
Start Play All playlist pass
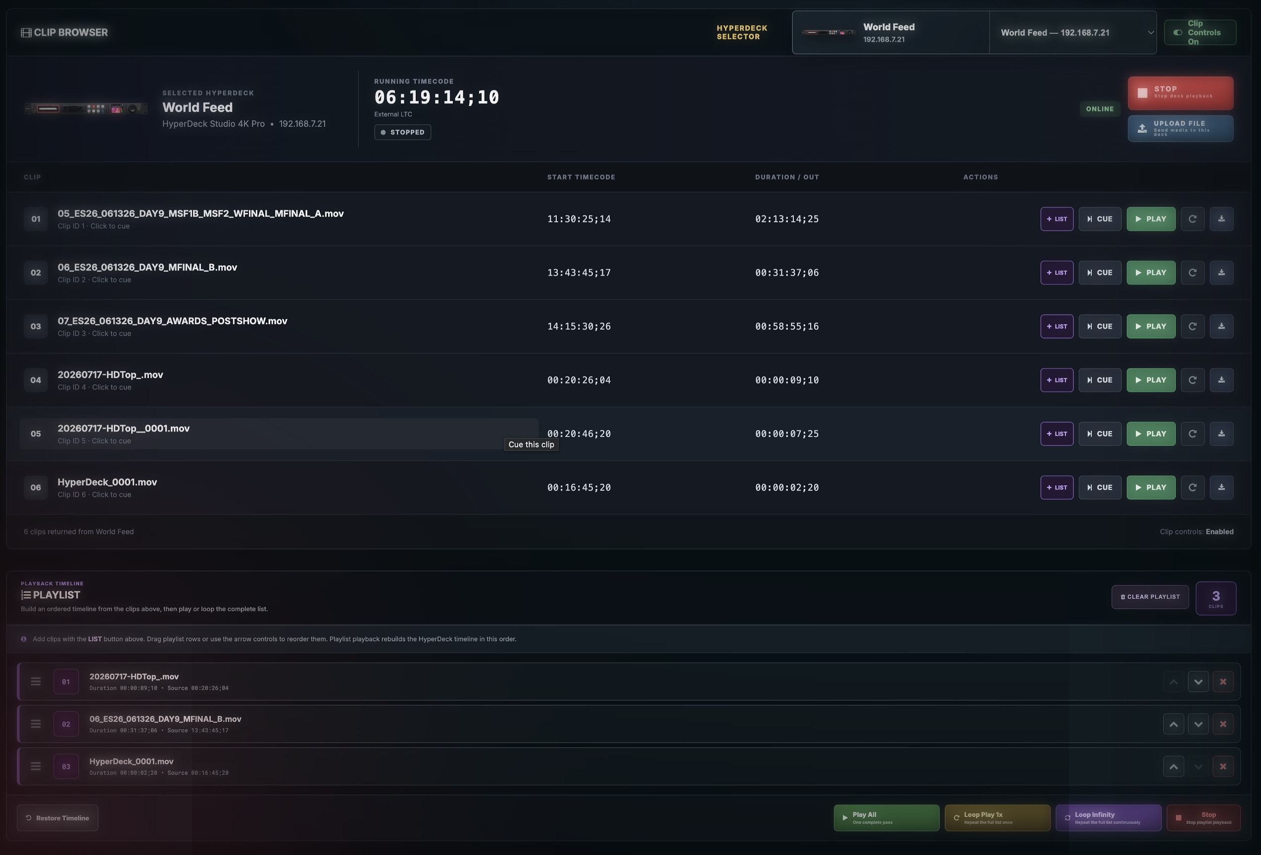coord(886,818)
